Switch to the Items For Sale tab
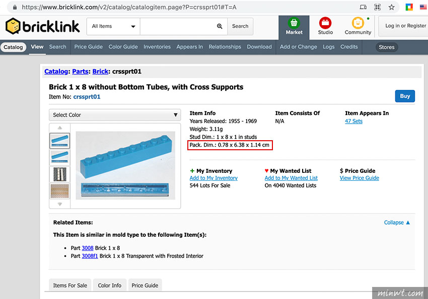Screen dimensions: 428x299 click(x=70, y=285)
